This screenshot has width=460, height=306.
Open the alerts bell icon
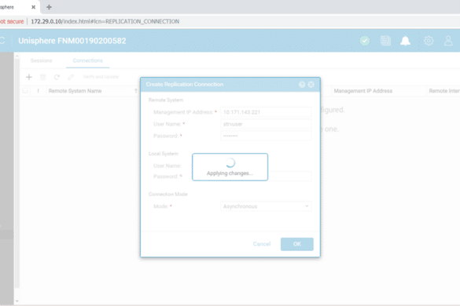point(406,41)
